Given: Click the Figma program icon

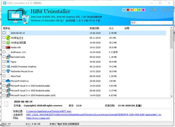Looking at the screenshot, I should tap(8, 62).
